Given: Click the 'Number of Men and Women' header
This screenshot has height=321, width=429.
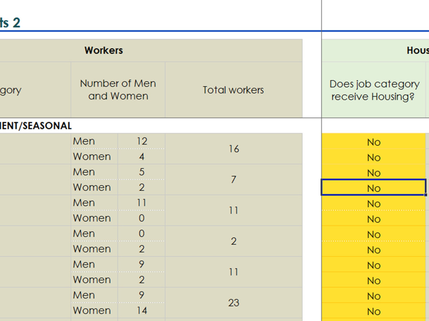Looking at the screenshot, I should (x=118, y=90).
